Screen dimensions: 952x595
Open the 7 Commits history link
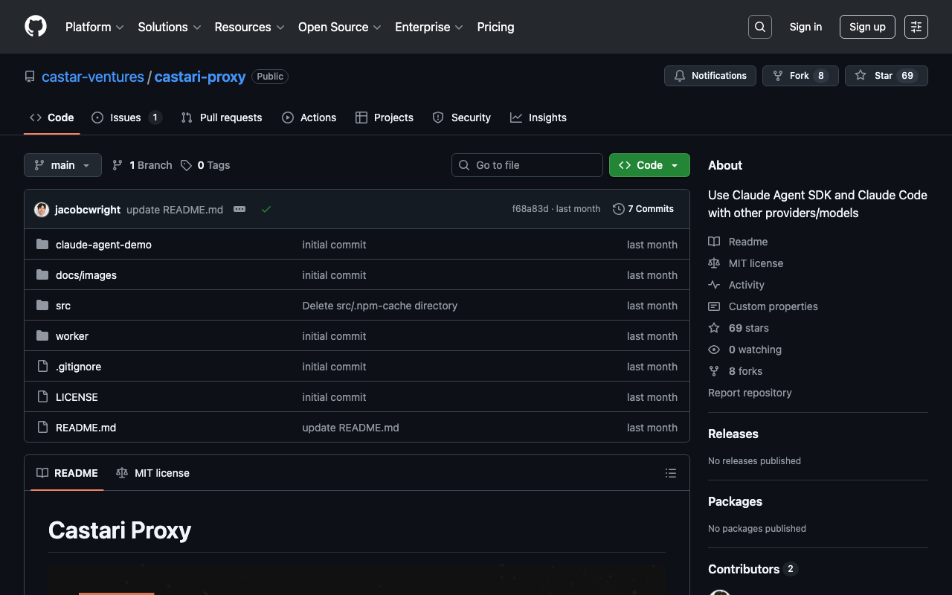pos(643,209)
